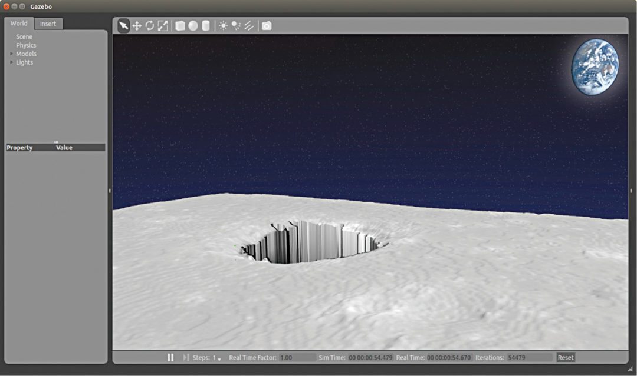Reset the simulation time
Viewport: 637px width, 376px height.
[565, 357]
